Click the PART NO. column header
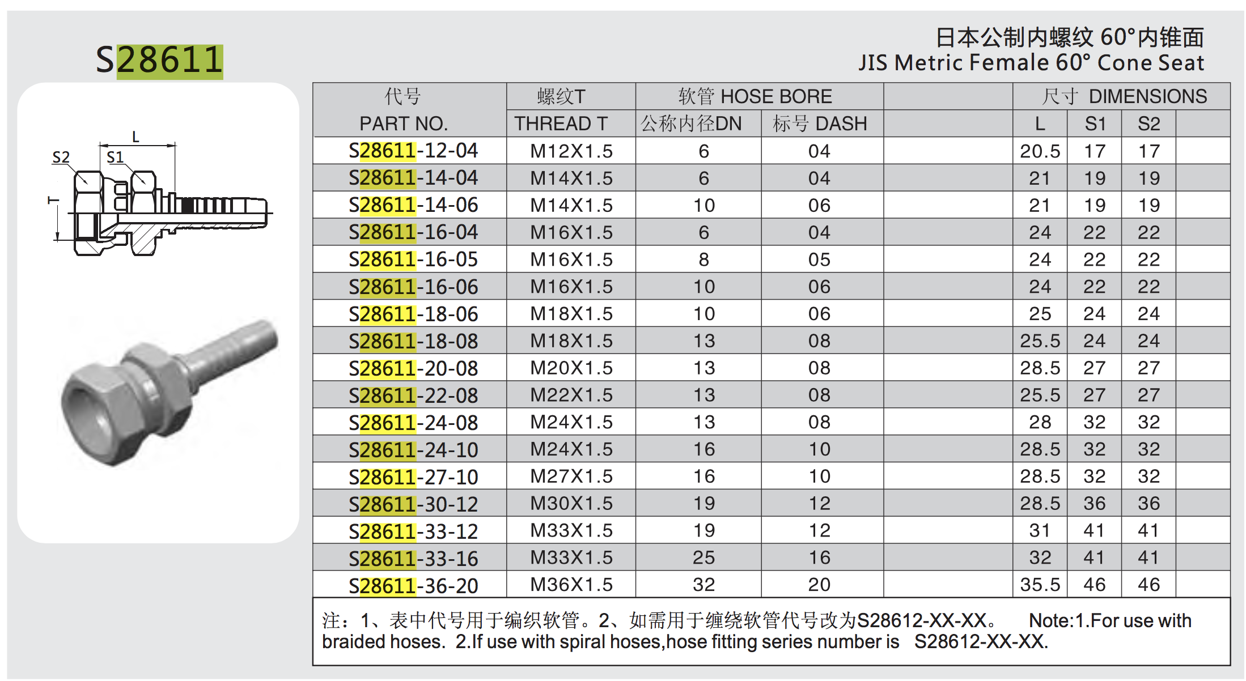The image size is (1246, 681). 404,123
